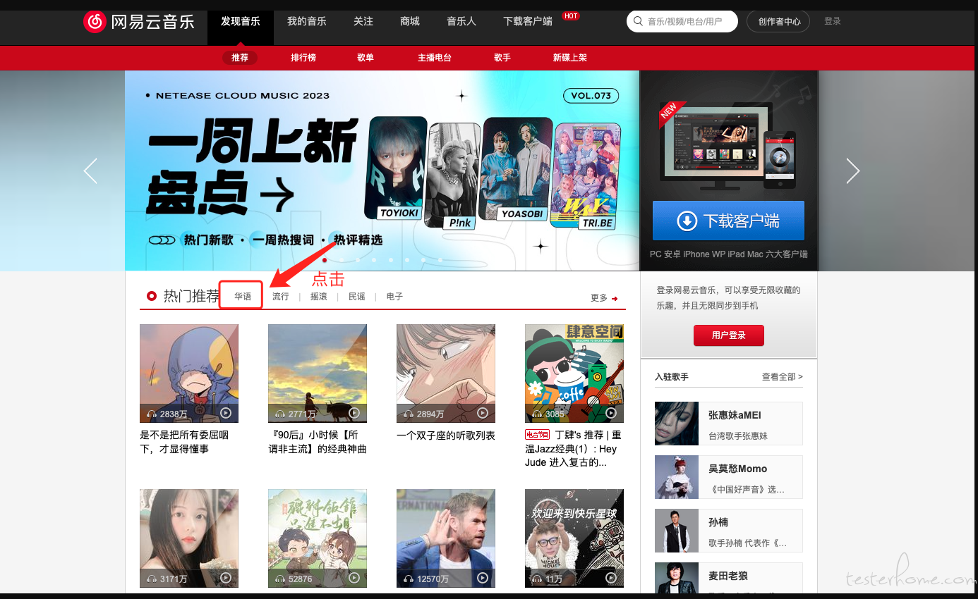978x599 pixels.
Task: Play the 2771万 playlist via play icon
Action: tap(354, 413)
